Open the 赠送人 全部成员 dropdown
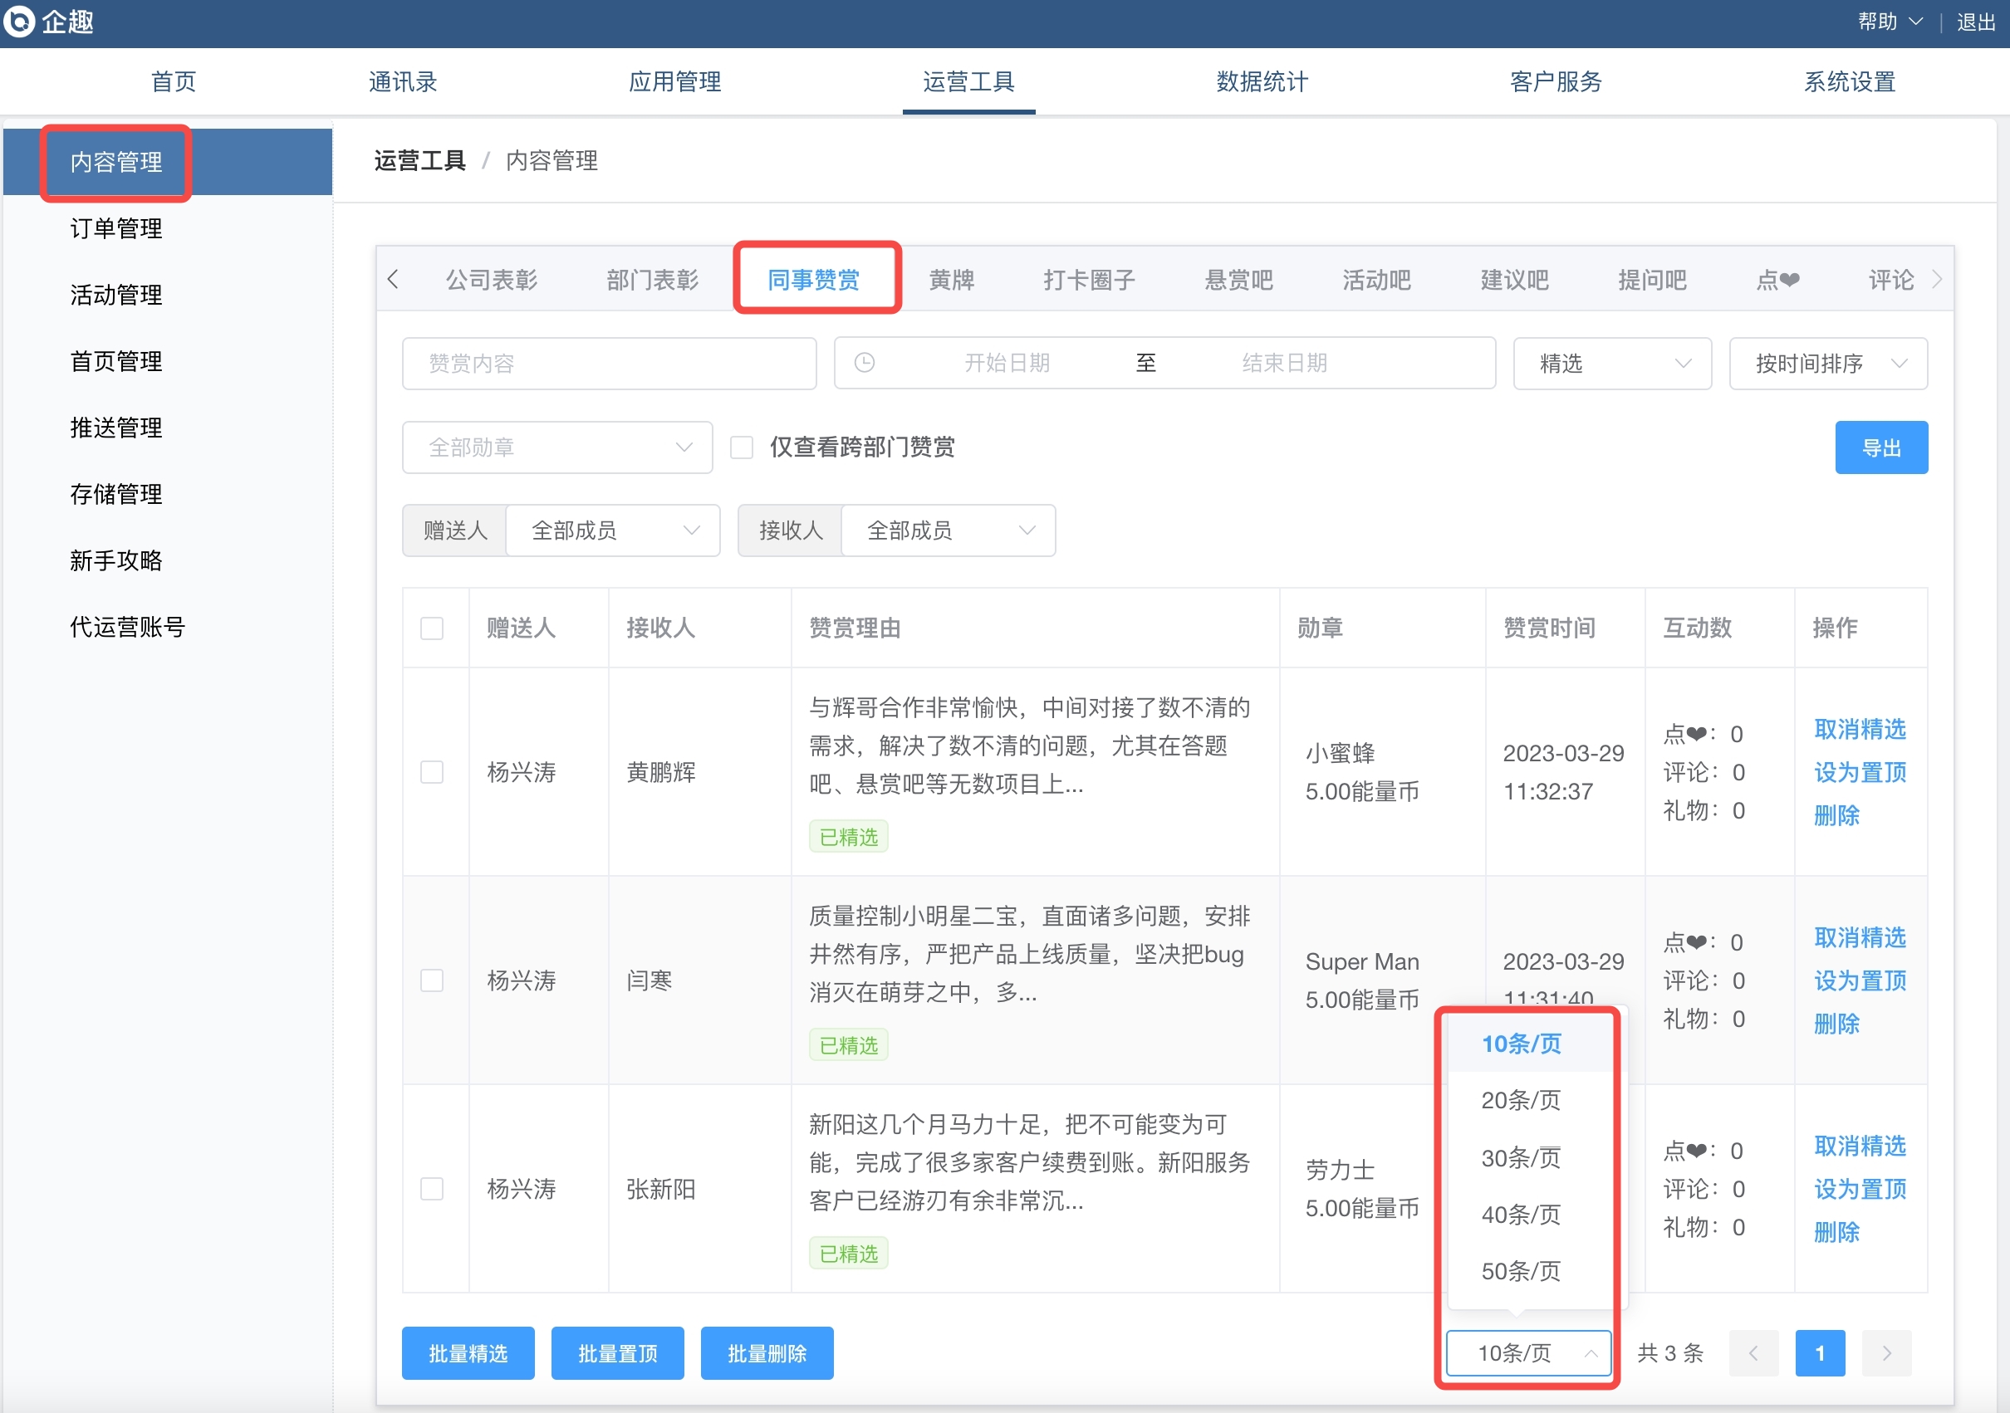The image size is (2010, 1413). (613, 530)
